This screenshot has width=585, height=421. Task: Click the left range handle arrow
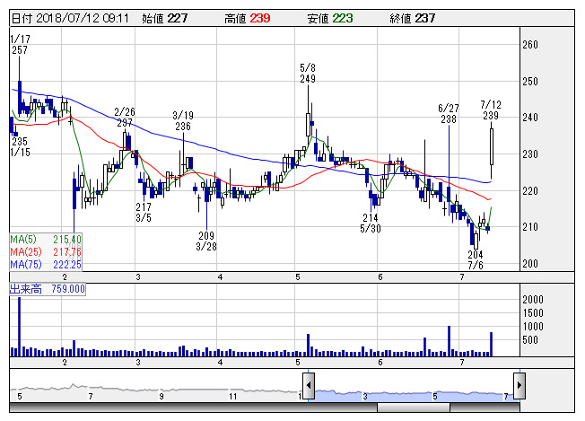pos(307,387)
